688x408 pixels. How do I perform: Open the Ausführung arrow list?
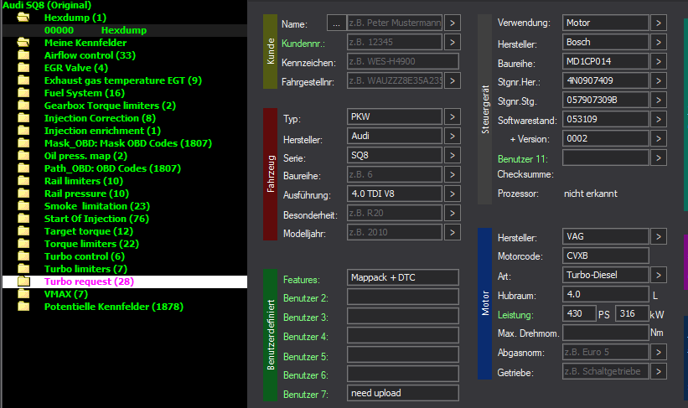(453, 194)
